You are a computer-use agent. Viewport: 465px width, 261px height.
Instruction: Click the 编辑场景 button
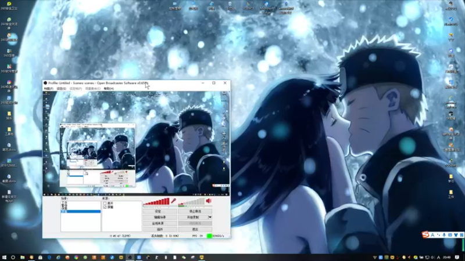pyautogui.click(x=160, y=217)
